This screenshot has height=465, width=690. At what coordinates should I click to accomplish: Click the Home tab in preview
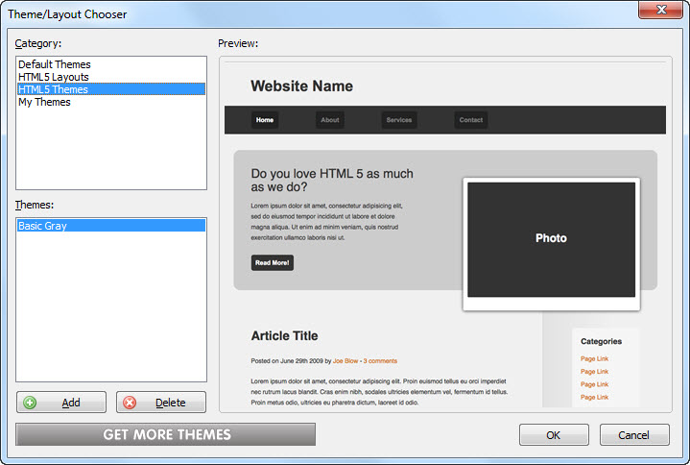(265, 120)
